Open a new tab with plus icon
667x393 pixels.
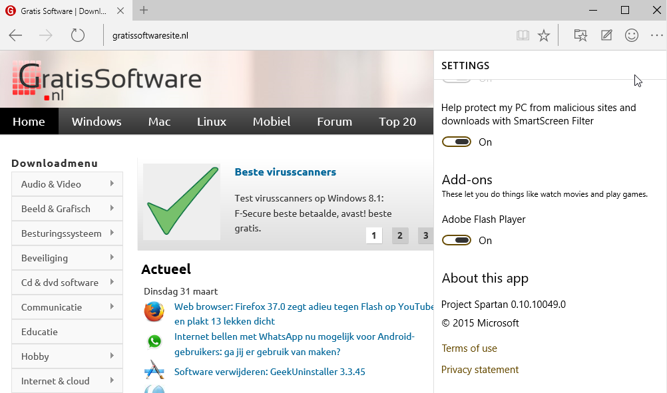(x=144, y=10)
